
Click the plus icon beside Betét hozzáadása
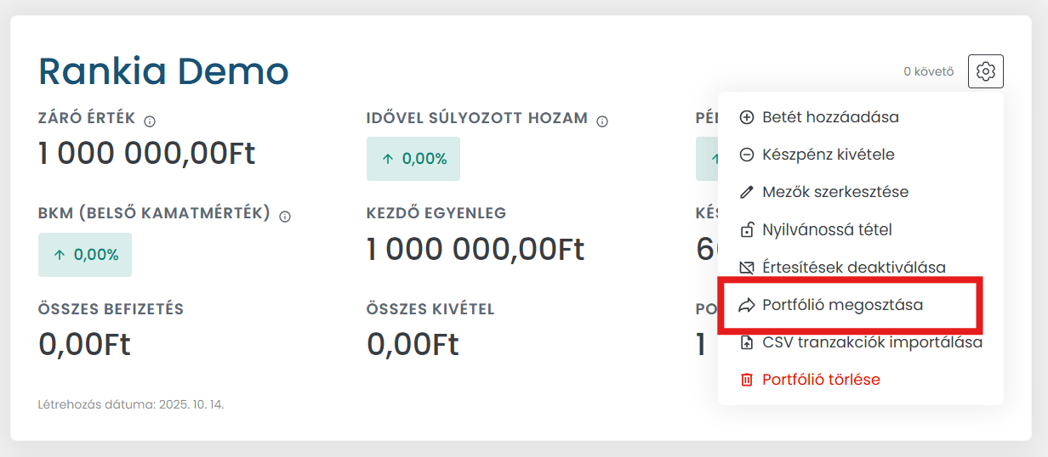(747, 117)
